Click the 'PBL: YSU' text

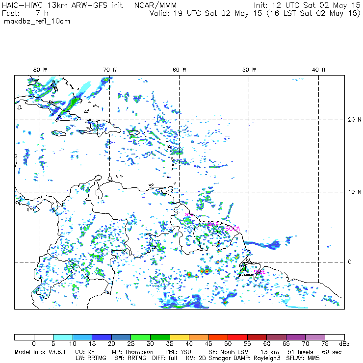point(178,352)
